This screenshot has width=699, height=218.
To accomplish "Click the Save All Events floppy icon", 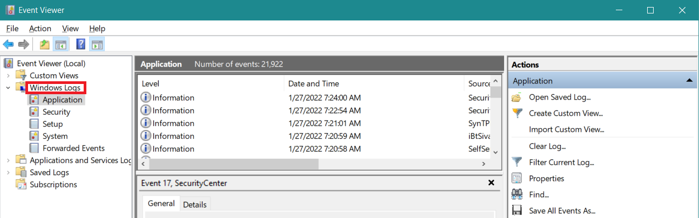I will click(517, 210).
